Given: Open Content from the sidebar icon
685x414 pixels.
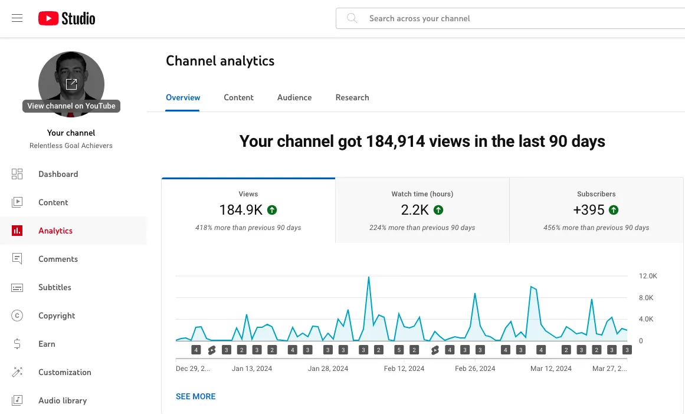Looking at the screenshot, I should (x=17, y=202).
